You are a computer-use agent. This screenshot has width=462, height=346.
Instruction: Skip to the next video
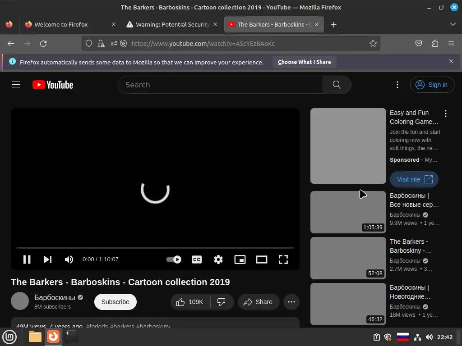coord(48,259)
